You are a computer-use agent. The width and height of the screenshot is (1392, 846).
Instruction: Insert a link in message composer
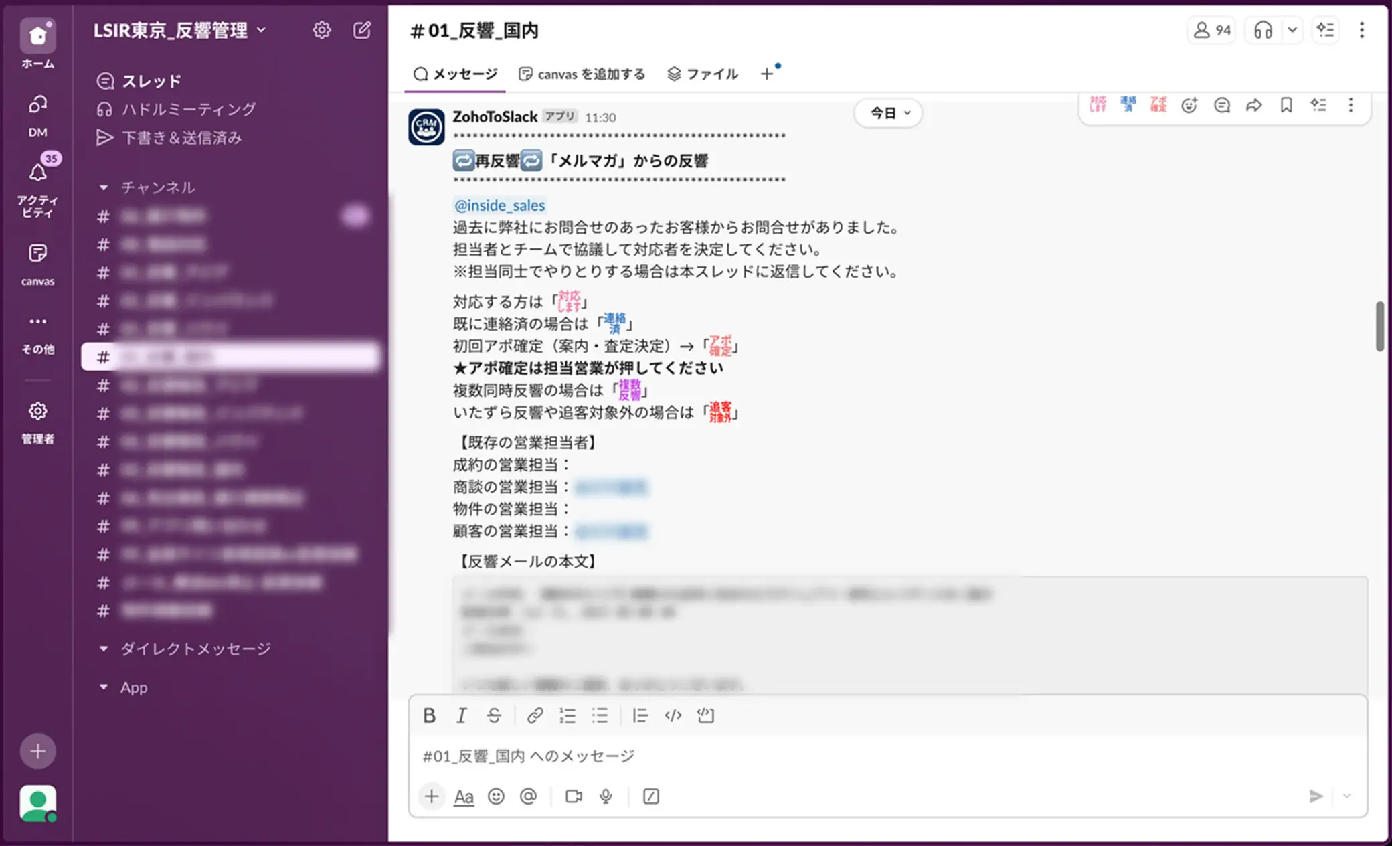tap(534, 715)
